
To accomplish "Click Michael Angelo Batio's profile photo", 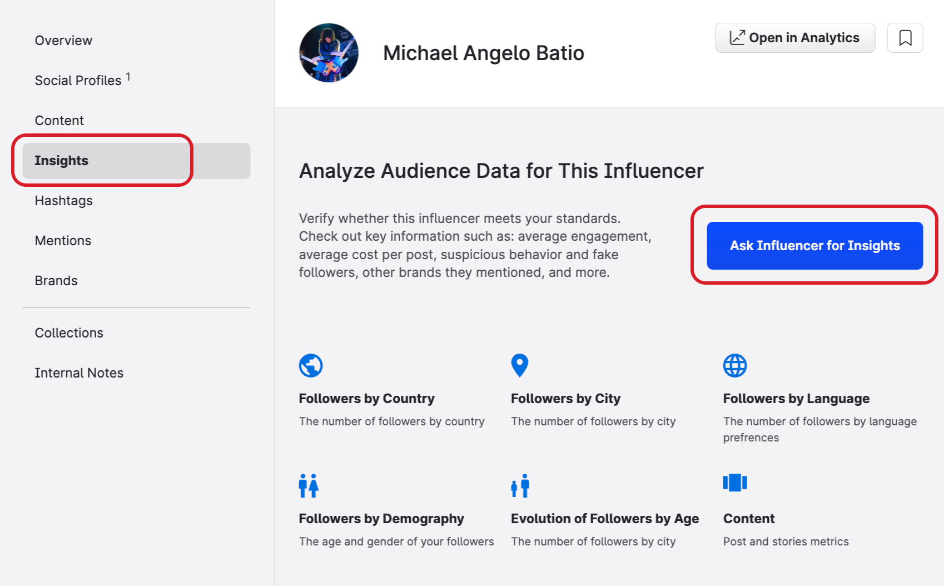I will (x=329, y=53).
